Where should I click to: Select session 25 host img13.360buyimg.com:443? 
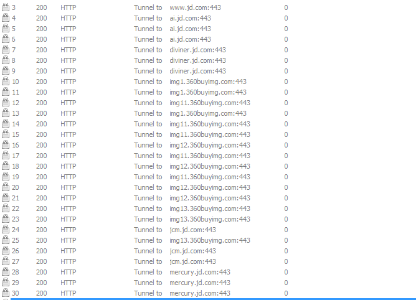pos(210,240)
